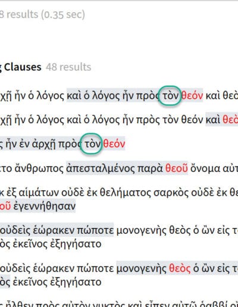Open red θεόν match in the first result
Screen dimensions: 238x307
[x=192, y=96]
